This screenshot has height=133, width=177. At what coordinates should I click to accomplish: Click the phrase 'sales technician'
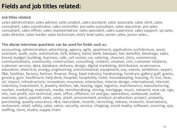[61, 35]
